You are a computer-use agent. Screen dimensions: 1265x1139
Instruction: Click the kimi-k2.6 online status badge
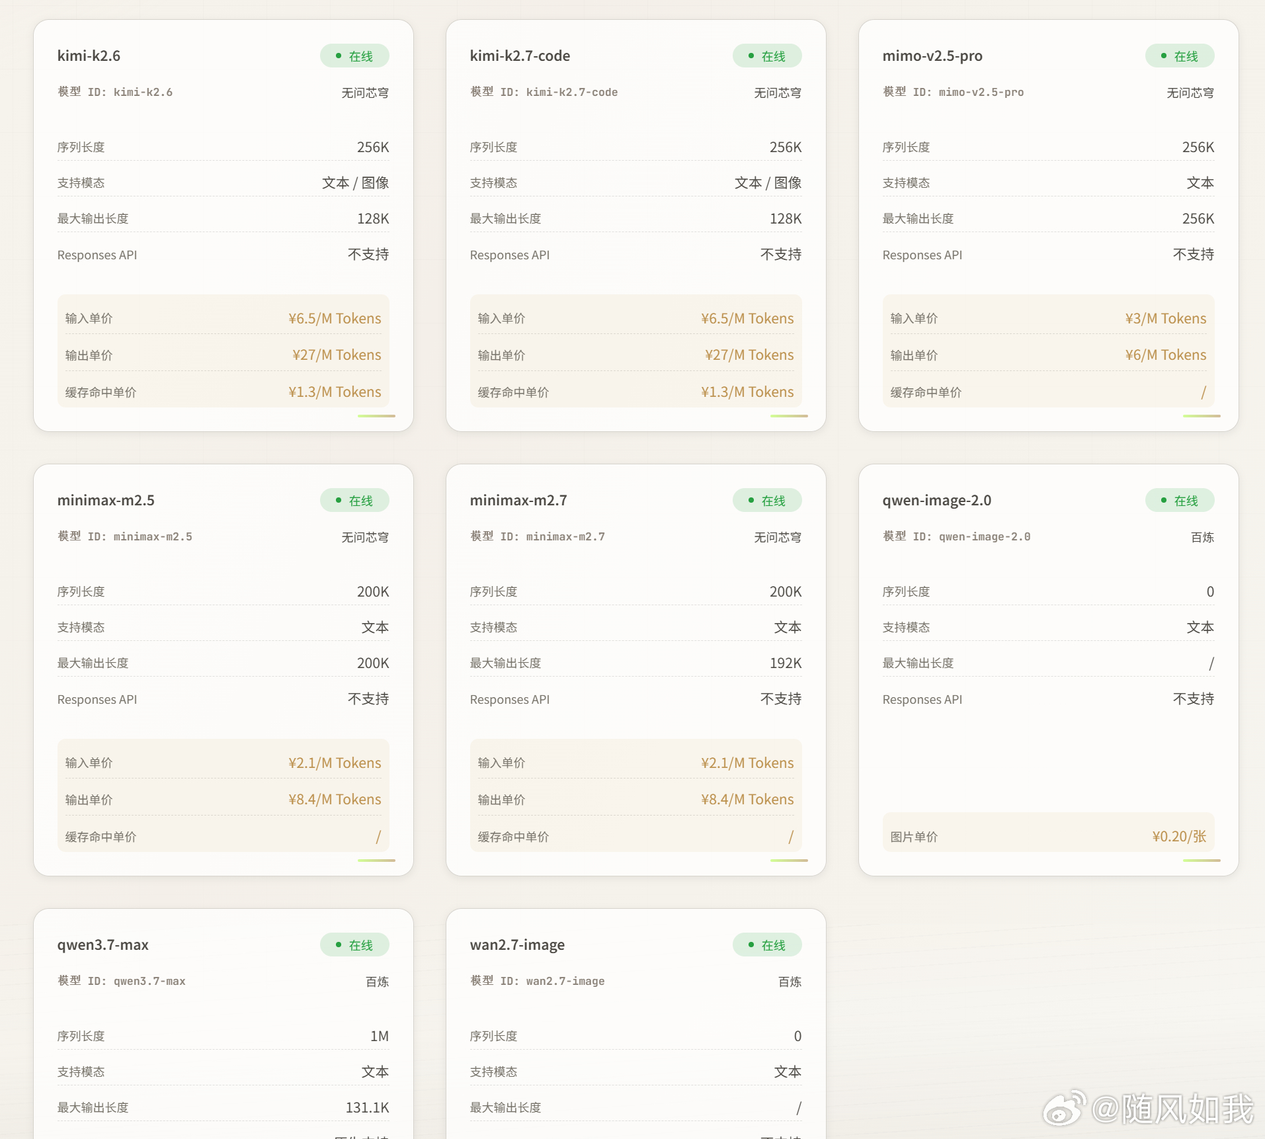pos(354,56)
